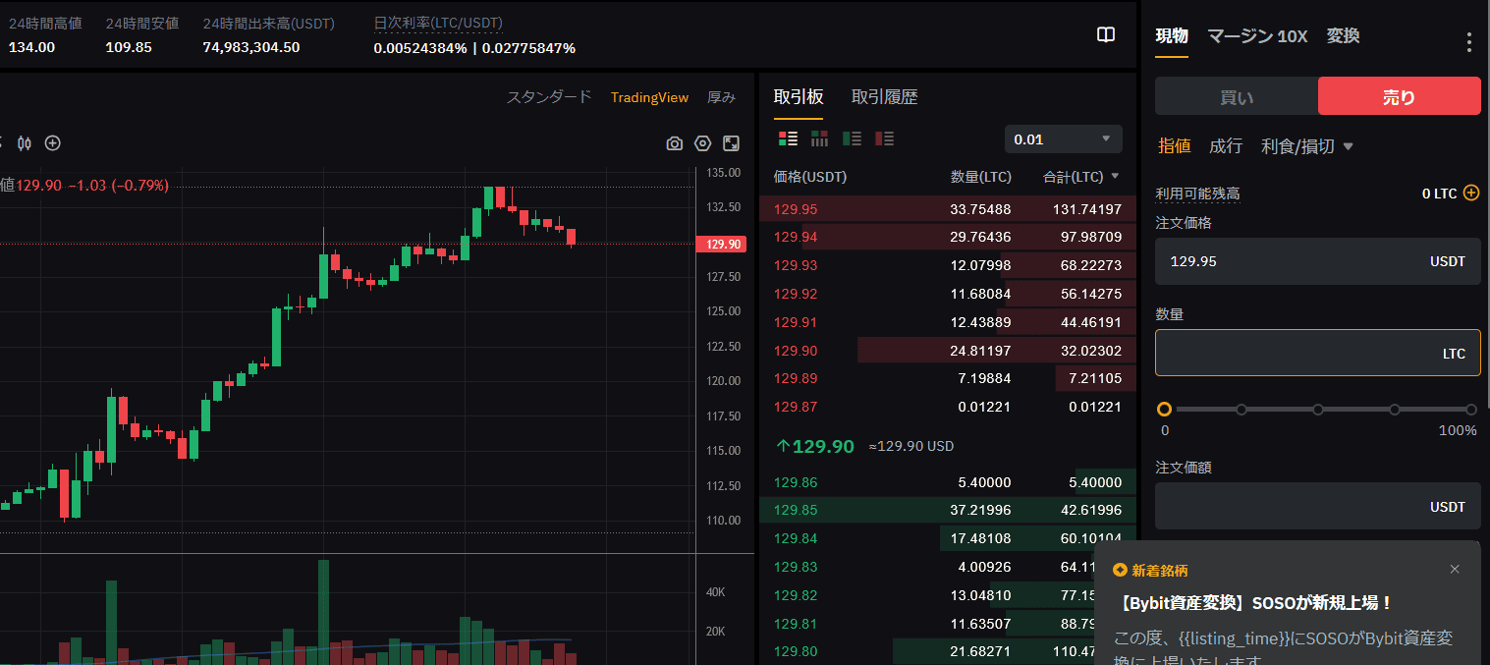
Task: Open the 0.01 price grouping dropdown
Action: tap(1063, 139)
